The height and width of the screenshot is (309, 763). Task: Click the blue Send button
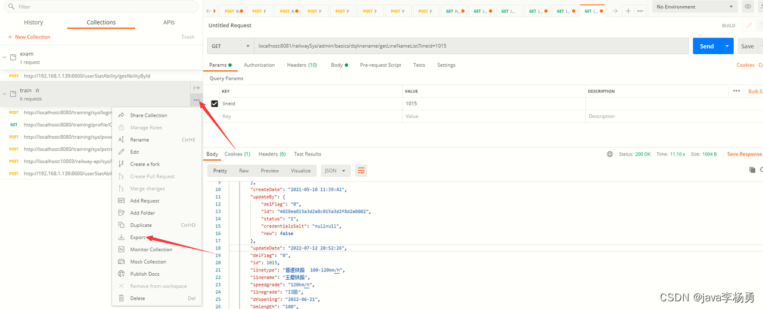click(707, 46)
